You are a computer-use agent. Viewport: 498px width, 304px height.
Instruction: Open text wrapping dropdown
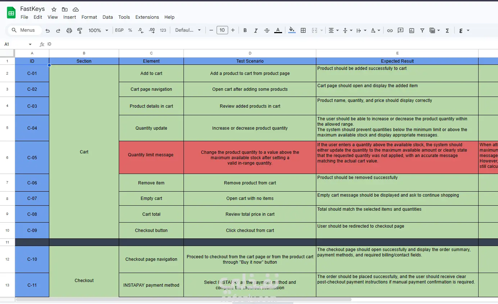click(361, 31)
